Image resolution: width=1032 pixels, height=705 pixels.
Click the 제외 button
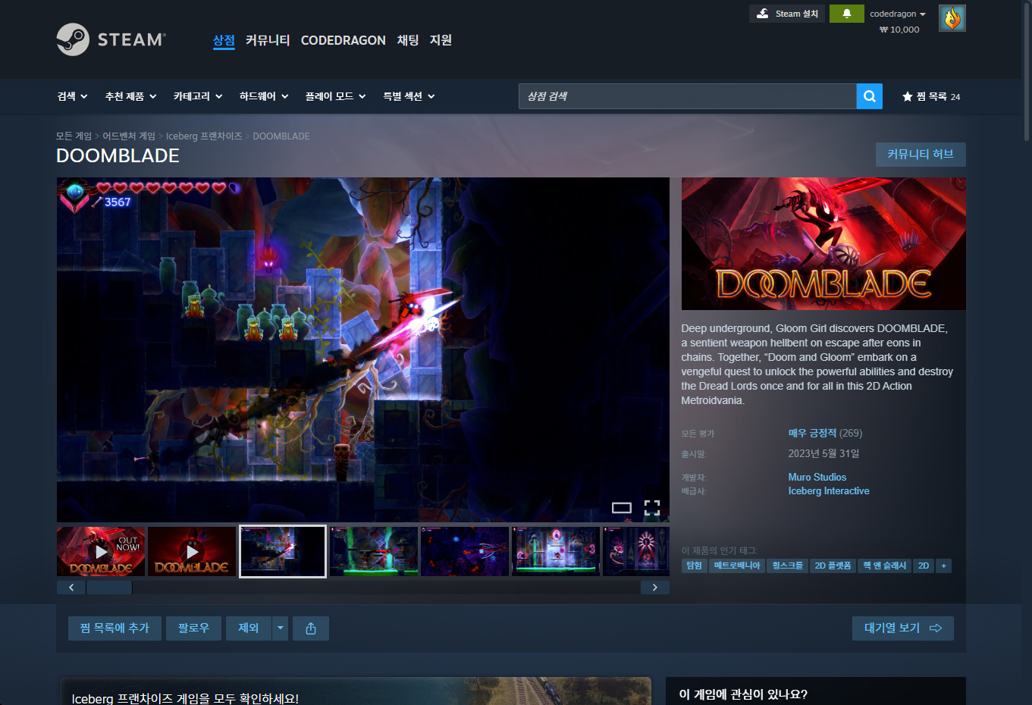click(249, 628)
